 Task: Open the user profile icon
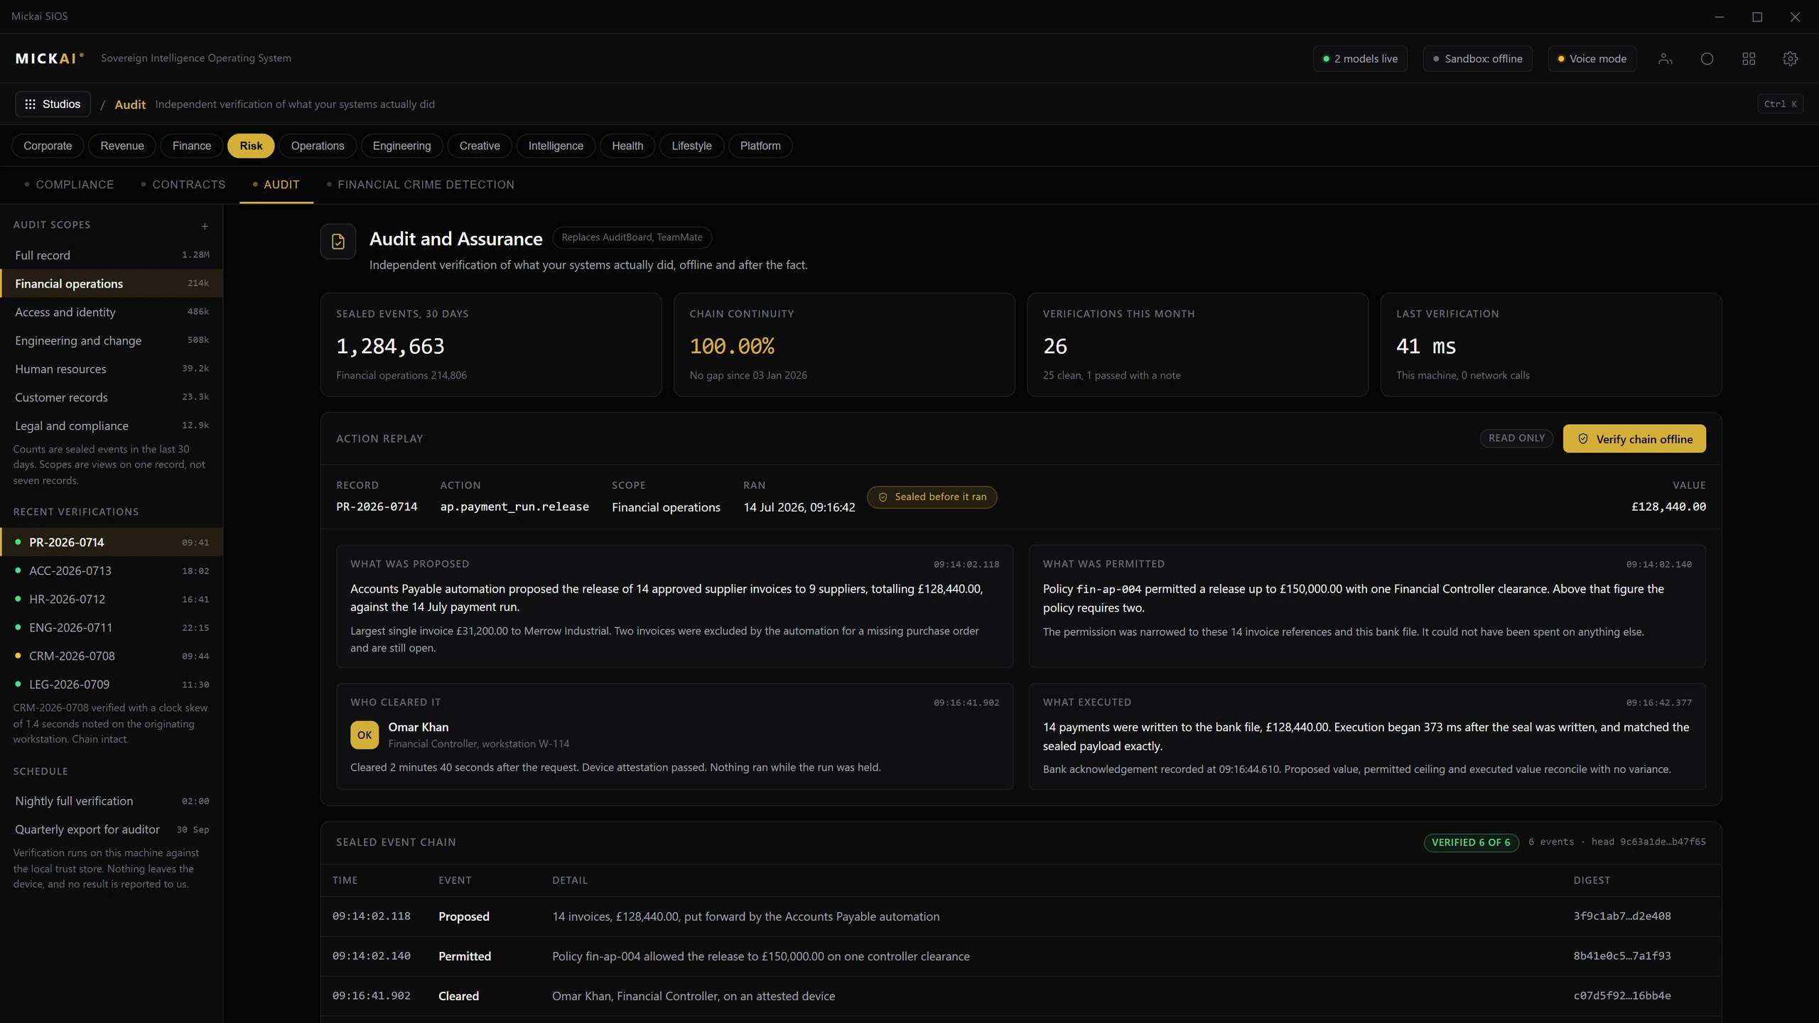click(1665, 59)
